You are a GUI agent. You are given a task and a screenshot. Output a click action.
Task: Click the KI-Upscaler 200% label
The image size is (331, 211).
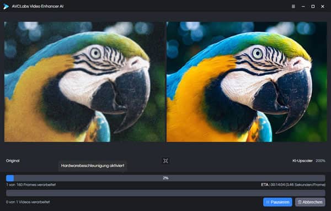pos(308,161)
